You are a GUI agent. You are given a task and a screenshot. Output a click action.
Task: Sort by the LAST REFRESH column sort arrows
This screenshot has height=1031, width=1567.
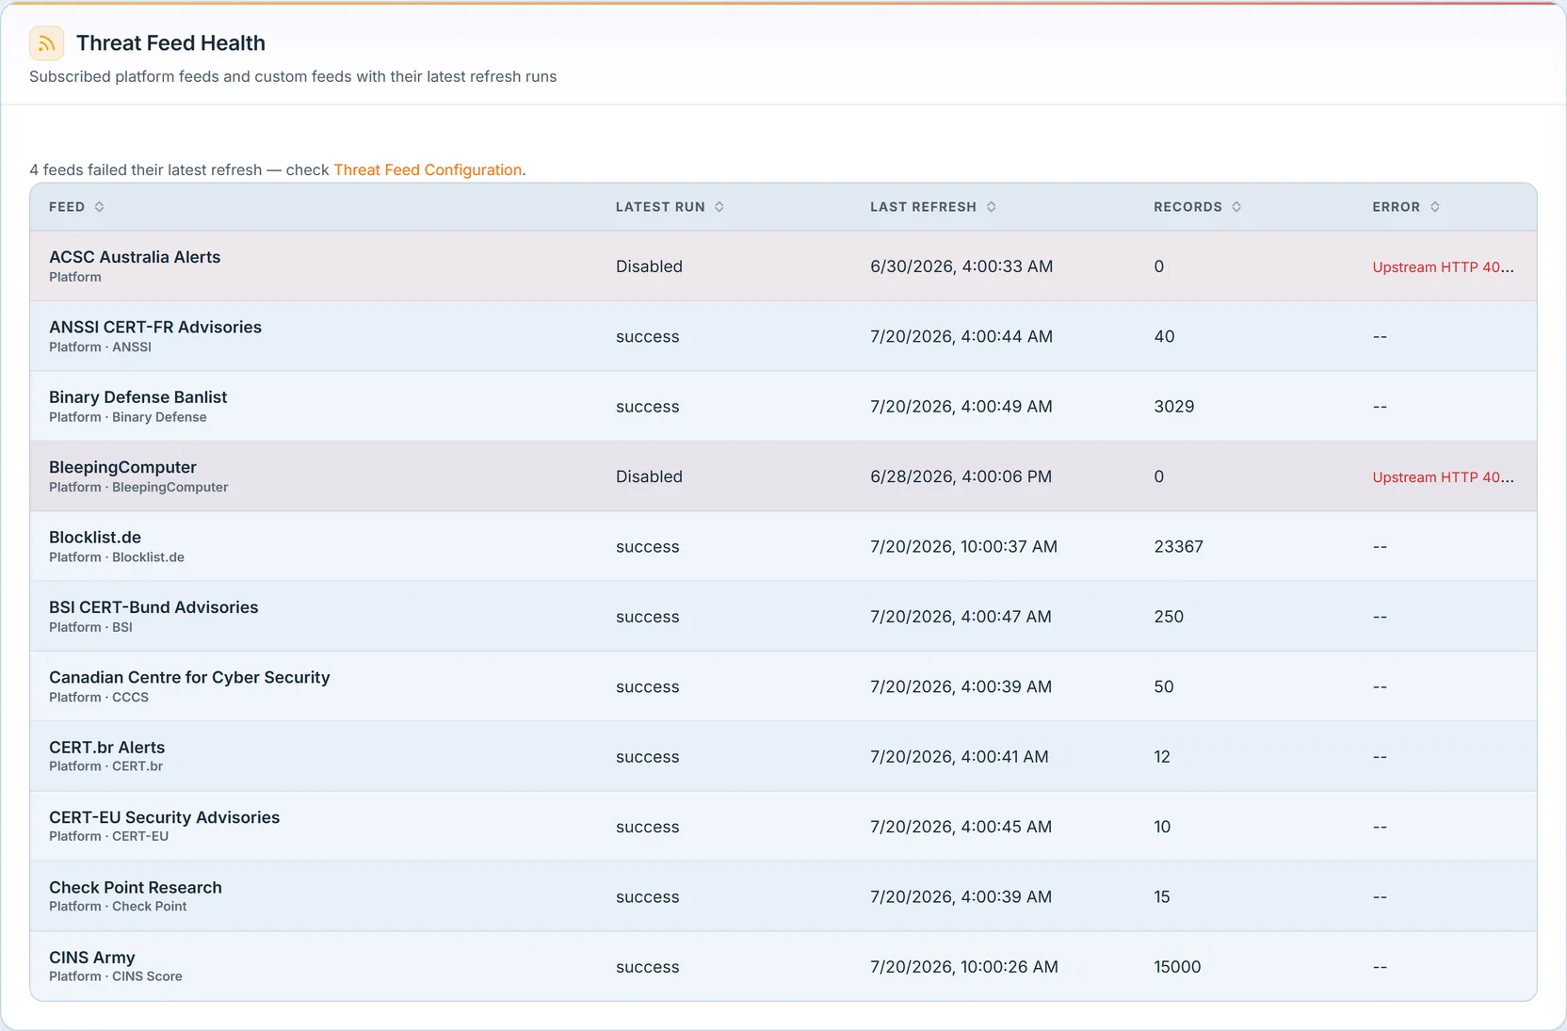click(x=992, y=207)
